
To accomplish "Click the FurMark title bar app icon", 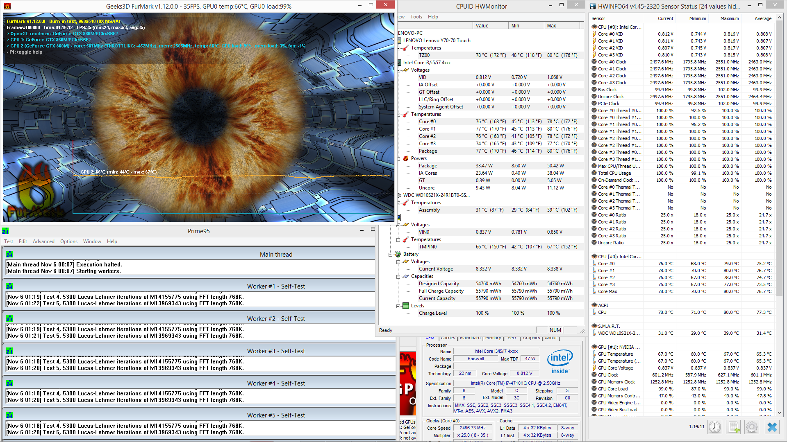I will [7, 6].
